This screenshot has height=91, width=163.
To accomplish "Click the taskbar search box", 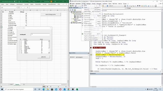I will tap(19, 89).
